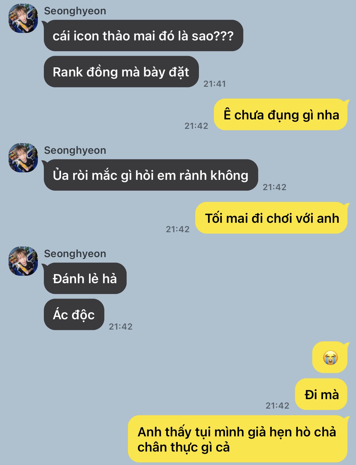Tap timestamp beside 'Ê chưa đụng gì nha'

tap(196, 126)
